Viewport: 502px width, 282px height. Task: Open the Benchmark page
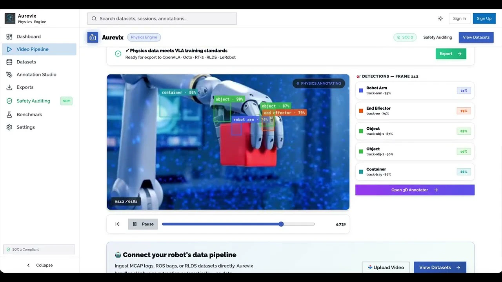39,114
